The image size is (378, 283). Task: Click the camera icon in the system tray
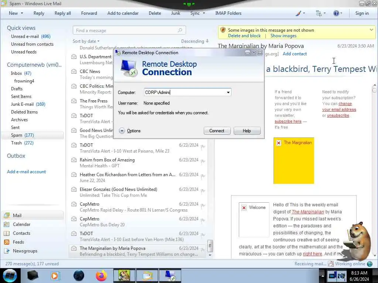341,276
